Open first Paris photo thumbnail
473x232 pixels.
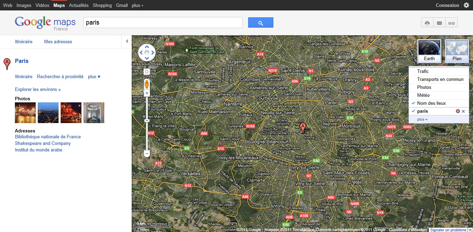[25, 113]
